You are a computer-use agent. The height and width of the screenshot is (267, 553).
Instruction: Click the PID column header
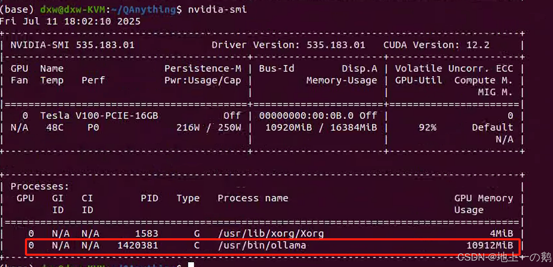pos(149,198)
